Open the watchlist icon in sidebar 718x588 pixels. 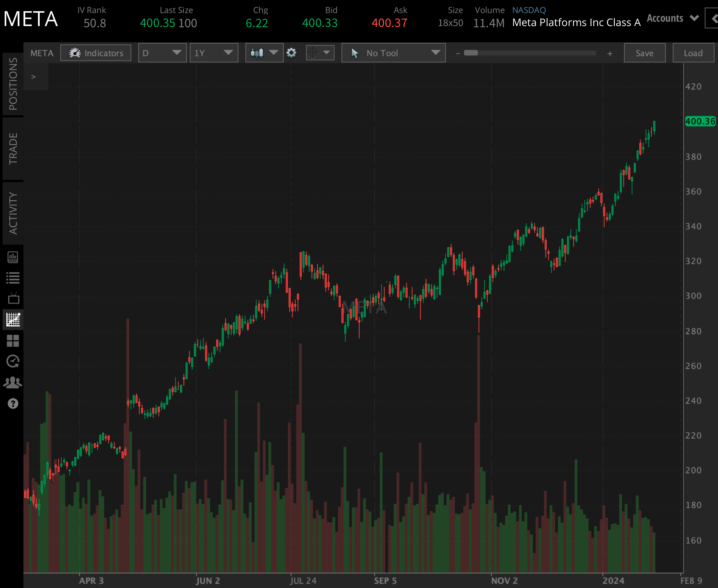pyautogui.click(x=13, y=277)
